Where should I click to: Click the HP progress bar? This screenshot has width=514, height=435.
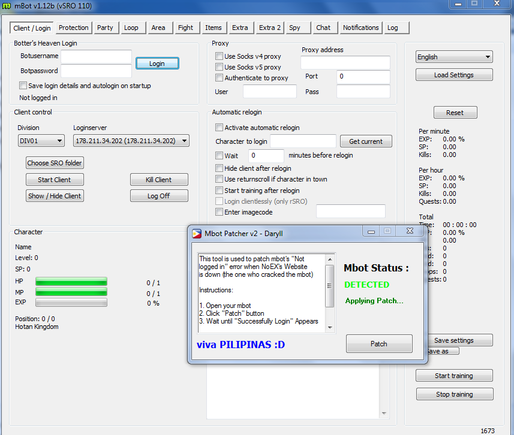click(x=71, y=282)
